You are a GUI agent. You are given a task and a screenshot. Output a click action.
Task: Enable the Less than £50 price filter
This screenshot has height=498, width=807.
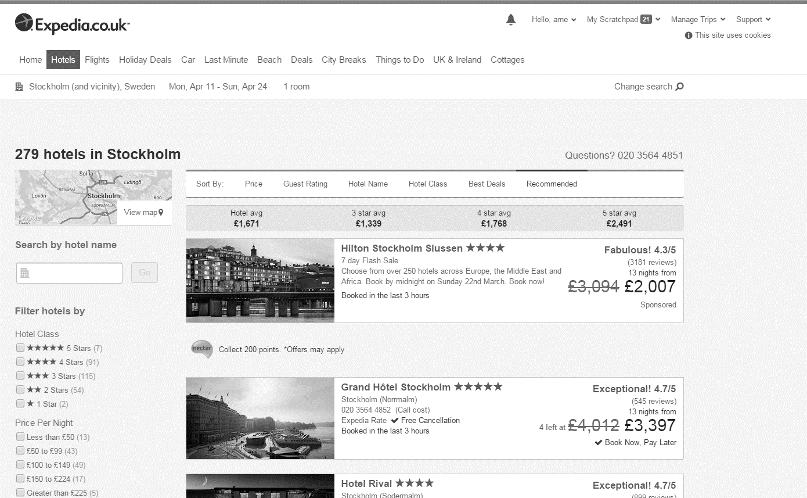20,436
